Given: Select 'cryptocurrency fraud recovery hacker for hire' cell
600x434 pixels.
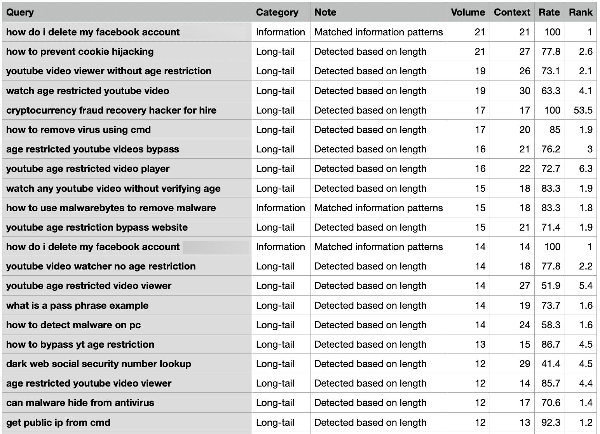Looking at the screenshot, I should [x=127, y=110].
